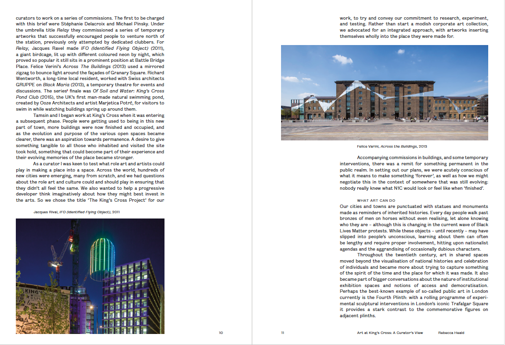Select the Jacques Rival IFO image caption
This screenshot has height=345, width=505.
coord(76,211)
